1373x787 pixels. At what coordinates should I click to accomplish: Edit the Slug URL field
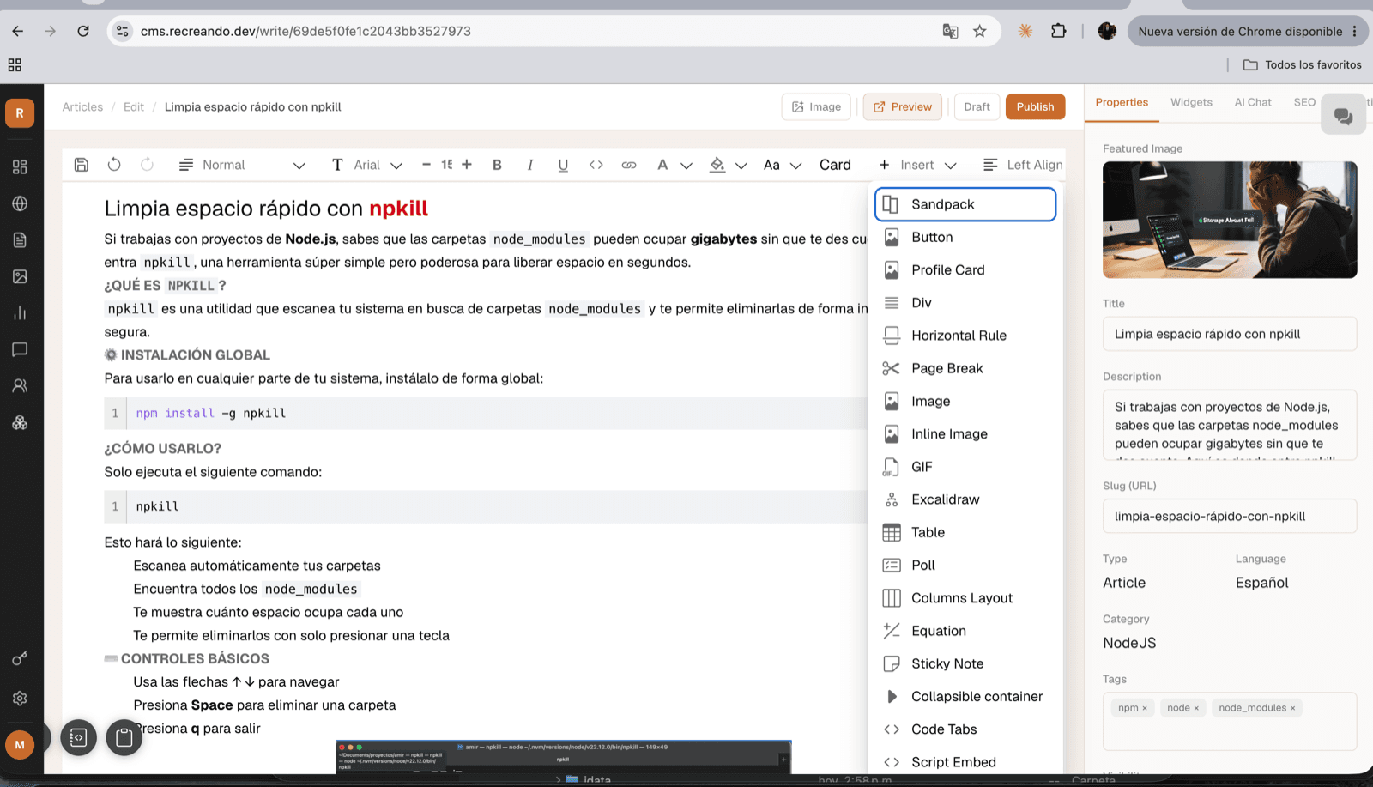(1230, 516)
